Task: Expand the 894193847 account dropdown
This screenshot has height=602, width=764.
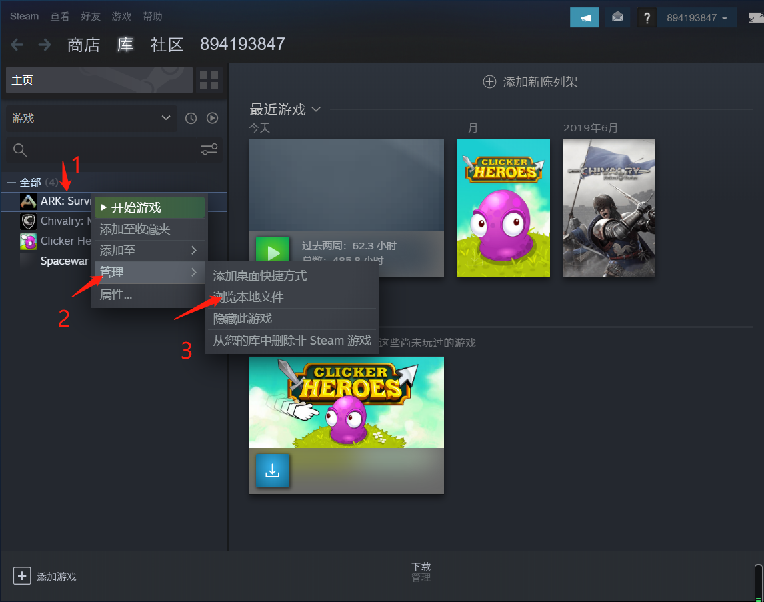Action: 697,18
